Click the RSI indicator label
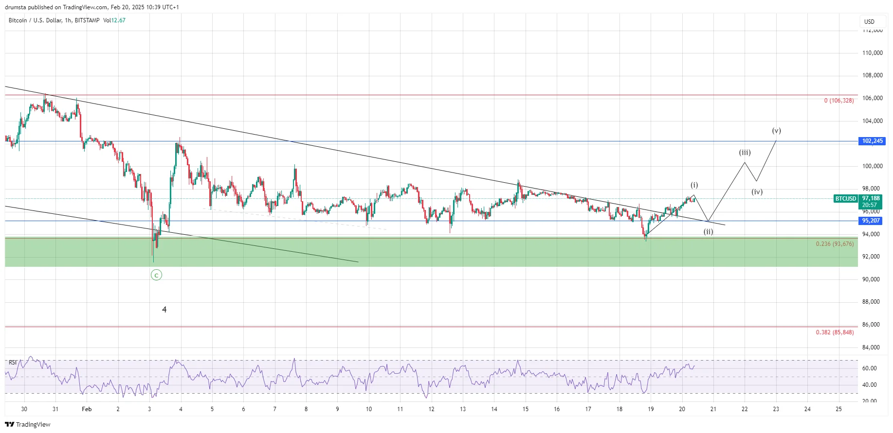The image size is (893, 433). point(13,363)
